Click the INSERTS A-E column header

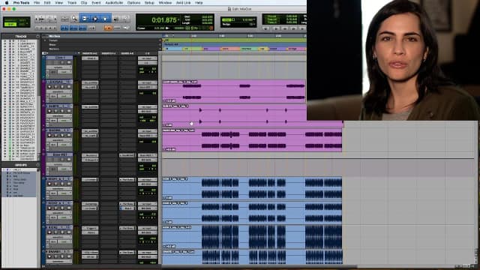pyautogui.click(x=90, y=53)
